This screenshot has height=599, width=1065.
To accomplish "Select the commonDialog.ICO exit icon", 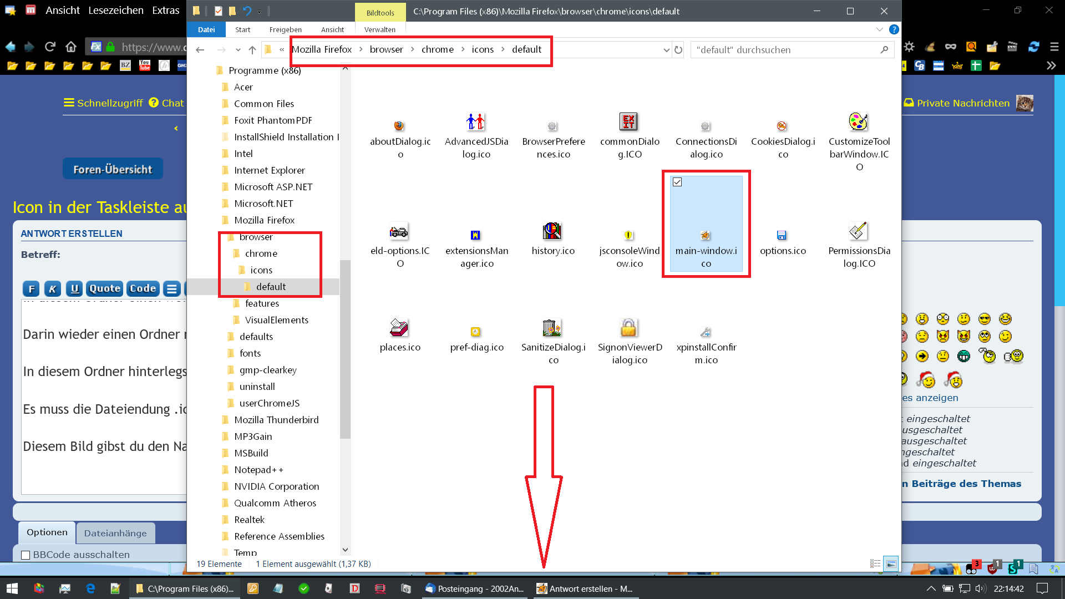I will pyautogui.click(x=628, y=121).
